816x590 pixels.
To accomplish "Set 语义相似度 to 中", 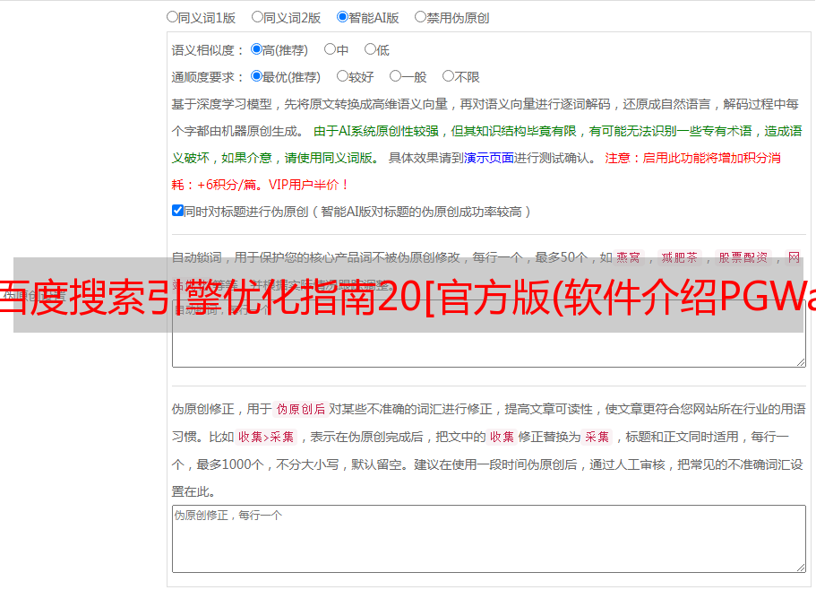I will (330, 49).
